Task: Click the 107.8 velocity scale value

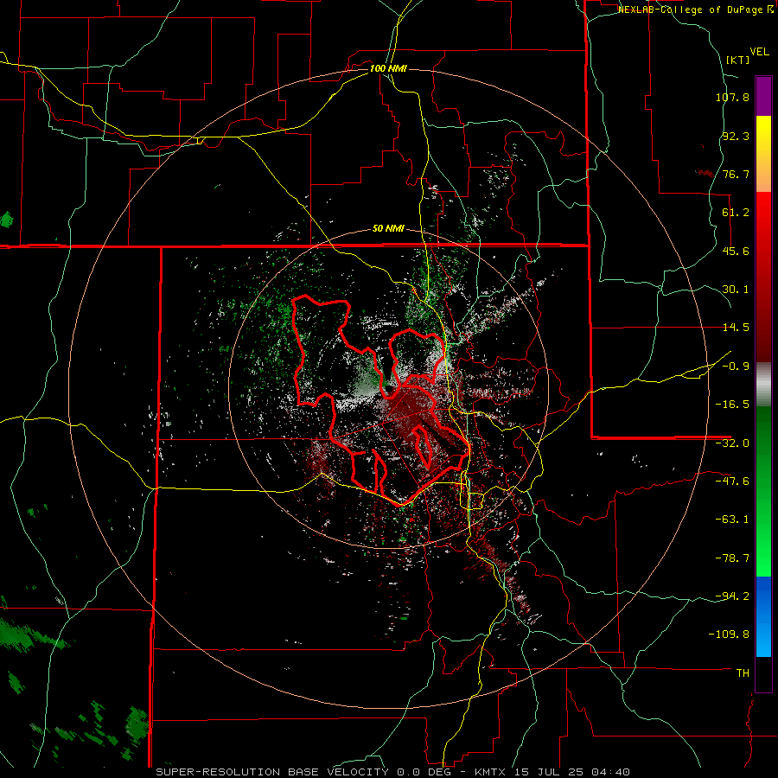Action: [x=732, y=97]
